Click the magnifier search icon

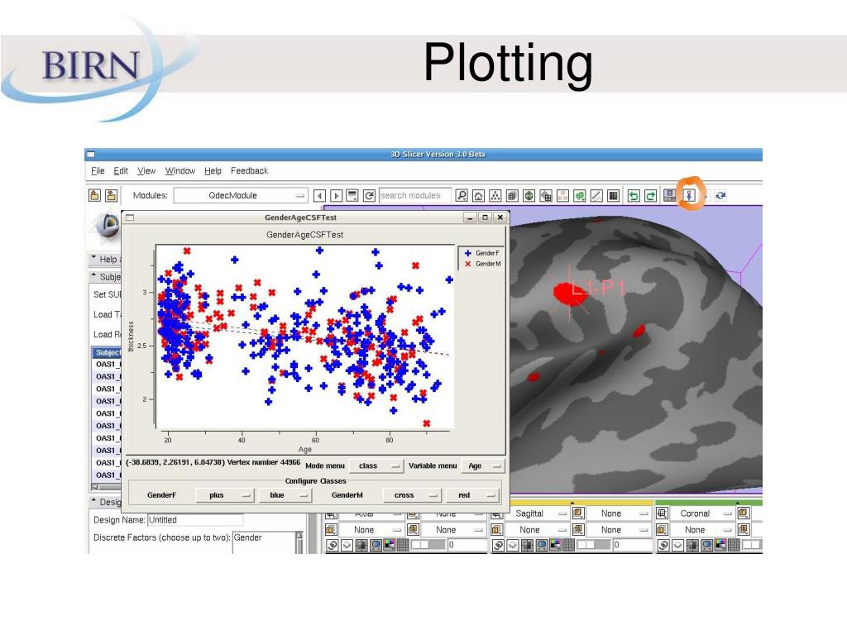(462, 195)
